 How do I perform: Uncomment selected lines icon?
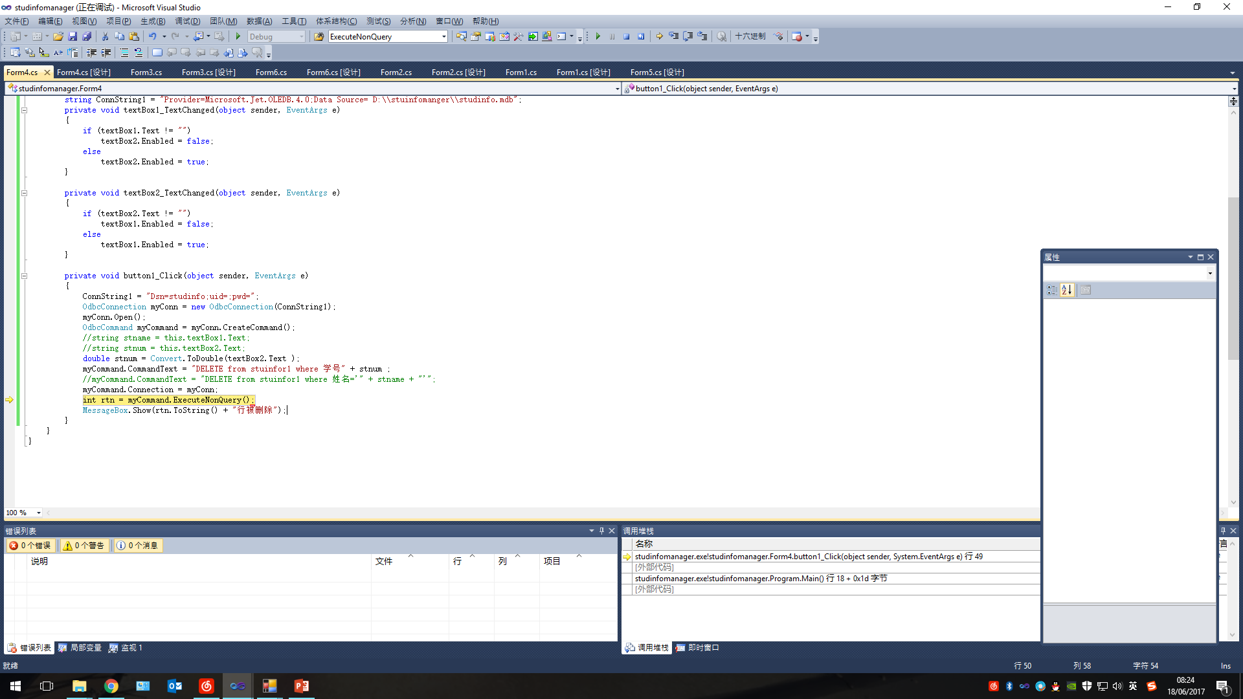coord(138,53)
